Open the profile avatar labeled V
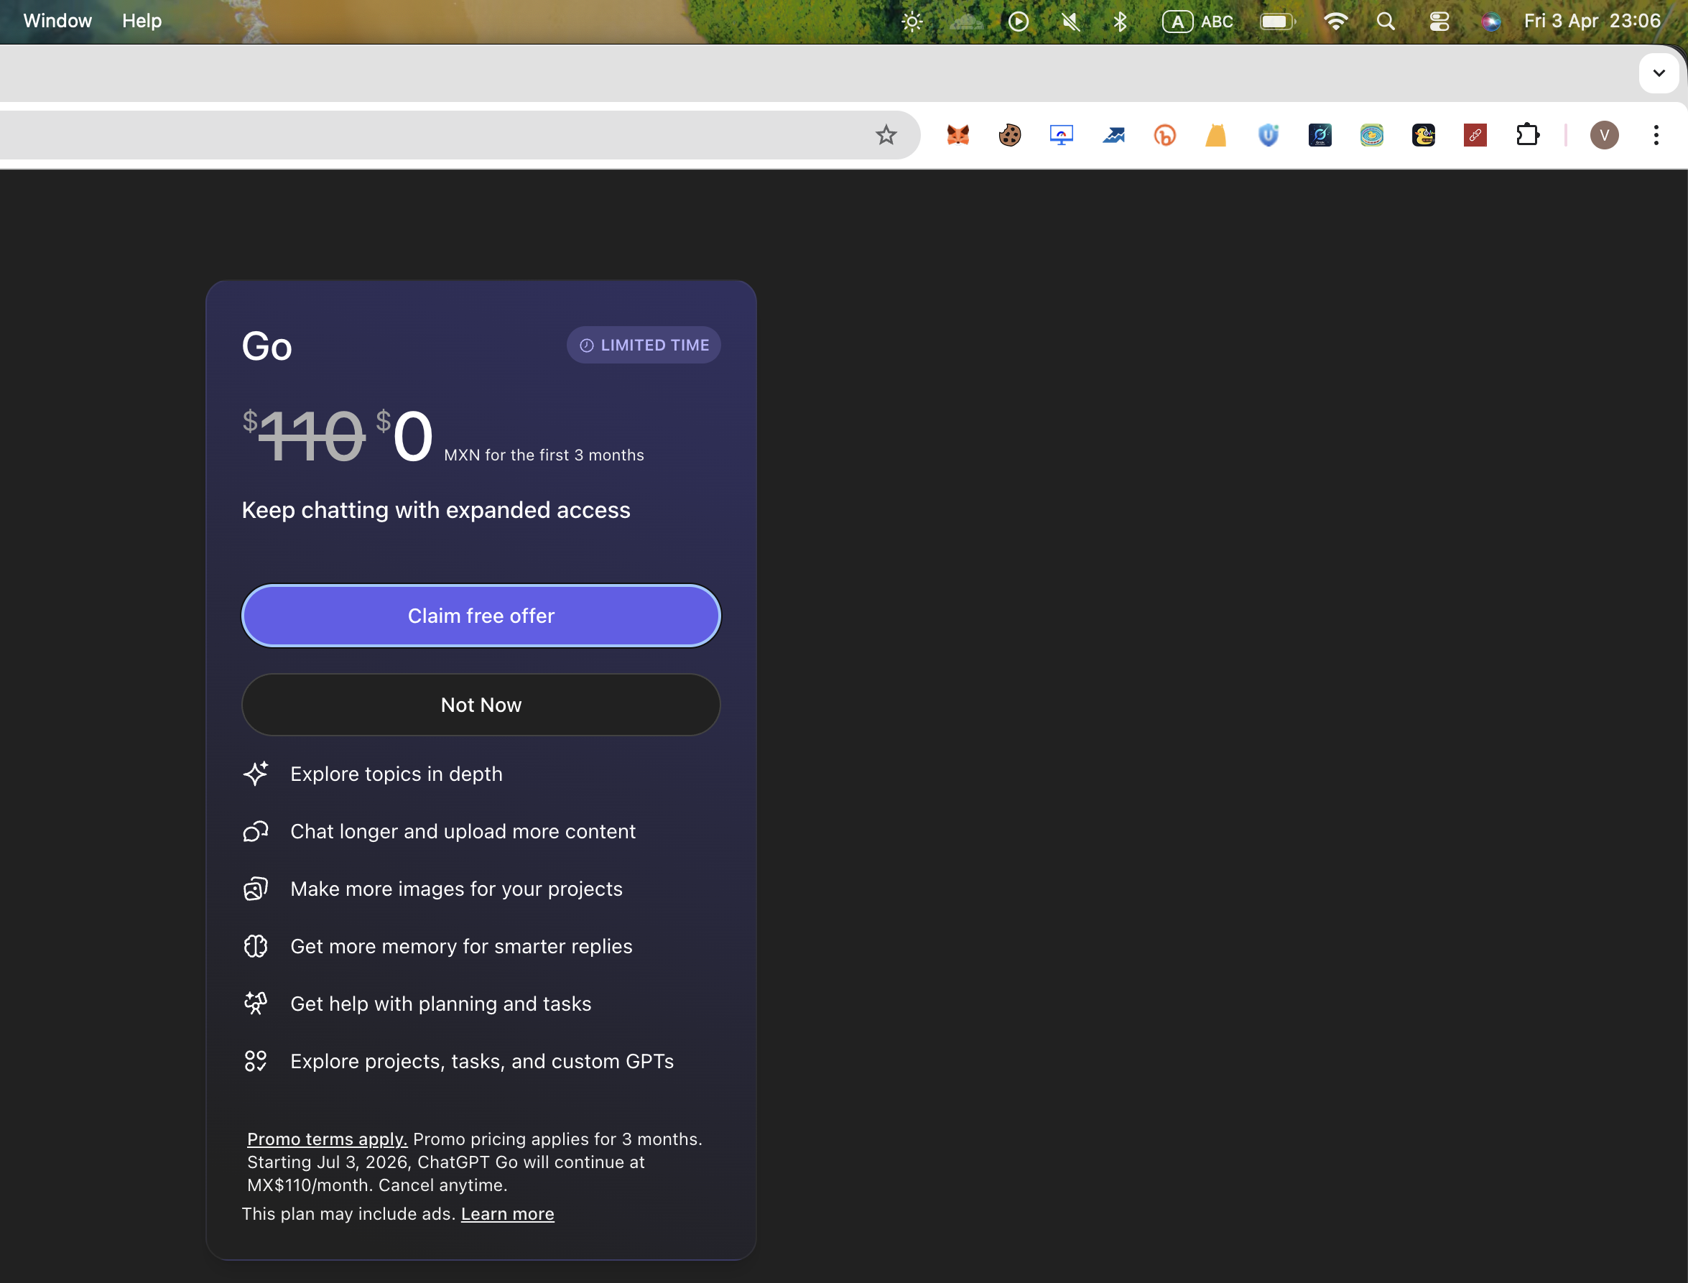Viewport: 1688px width, 1283px height. click(x=1604, y=135)
